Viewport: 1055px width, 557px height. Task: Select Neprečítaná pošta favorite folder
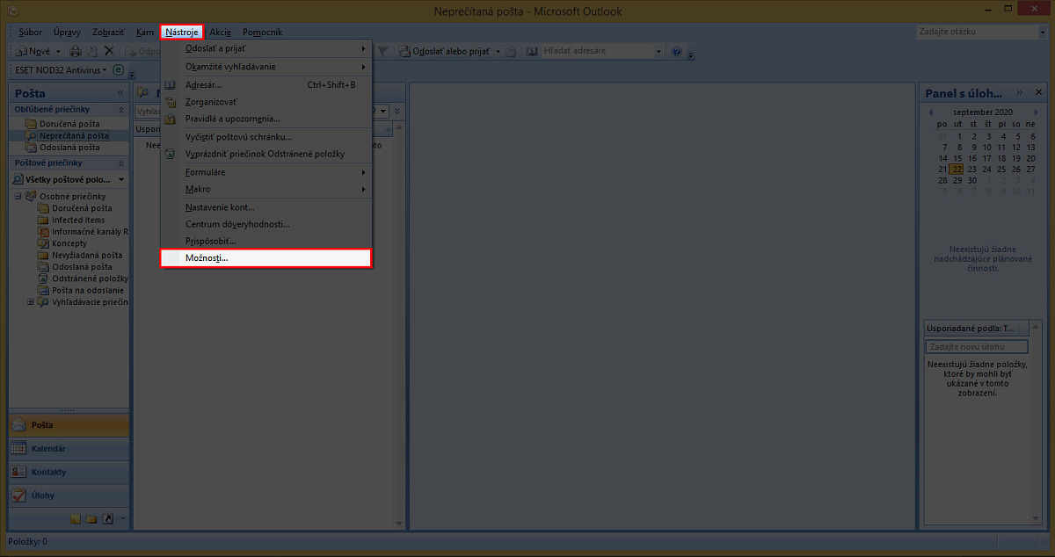point(74,135)
